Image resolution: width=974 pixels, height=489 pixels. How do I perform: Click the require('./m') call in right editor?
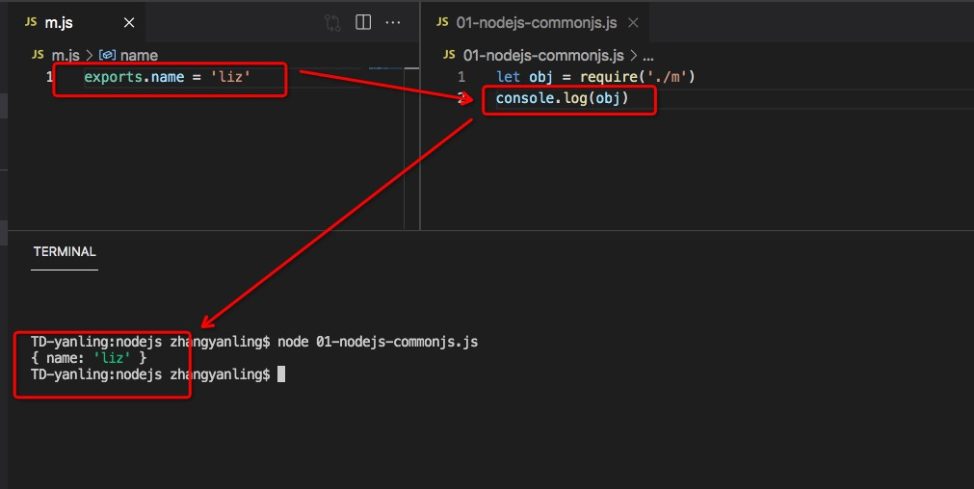pyautogui.click(x=638, y=77)
